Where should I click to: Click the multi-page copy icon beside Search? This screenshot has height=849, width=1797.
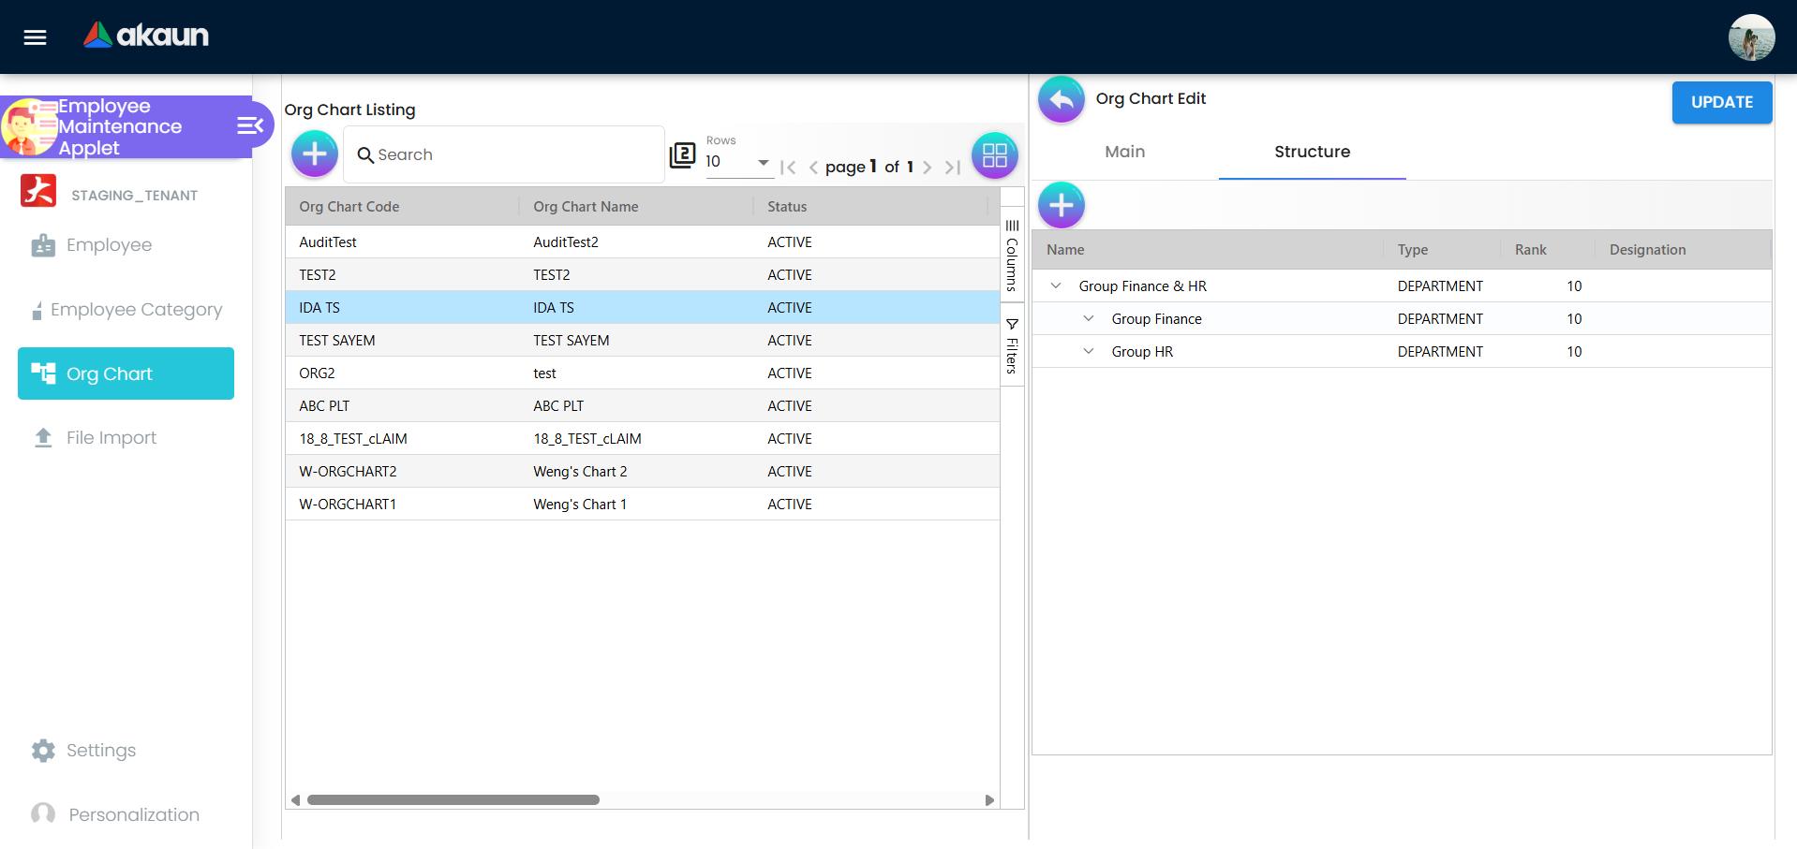(682, 155)
